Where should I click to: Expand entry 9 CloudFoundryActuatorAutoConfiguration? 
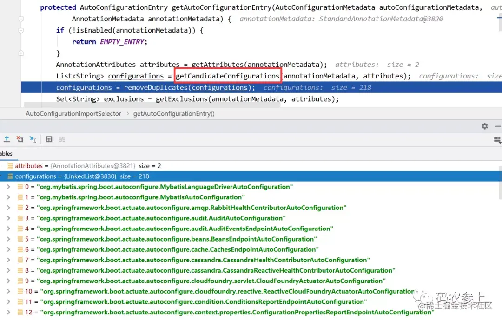[x=9, y=281]
